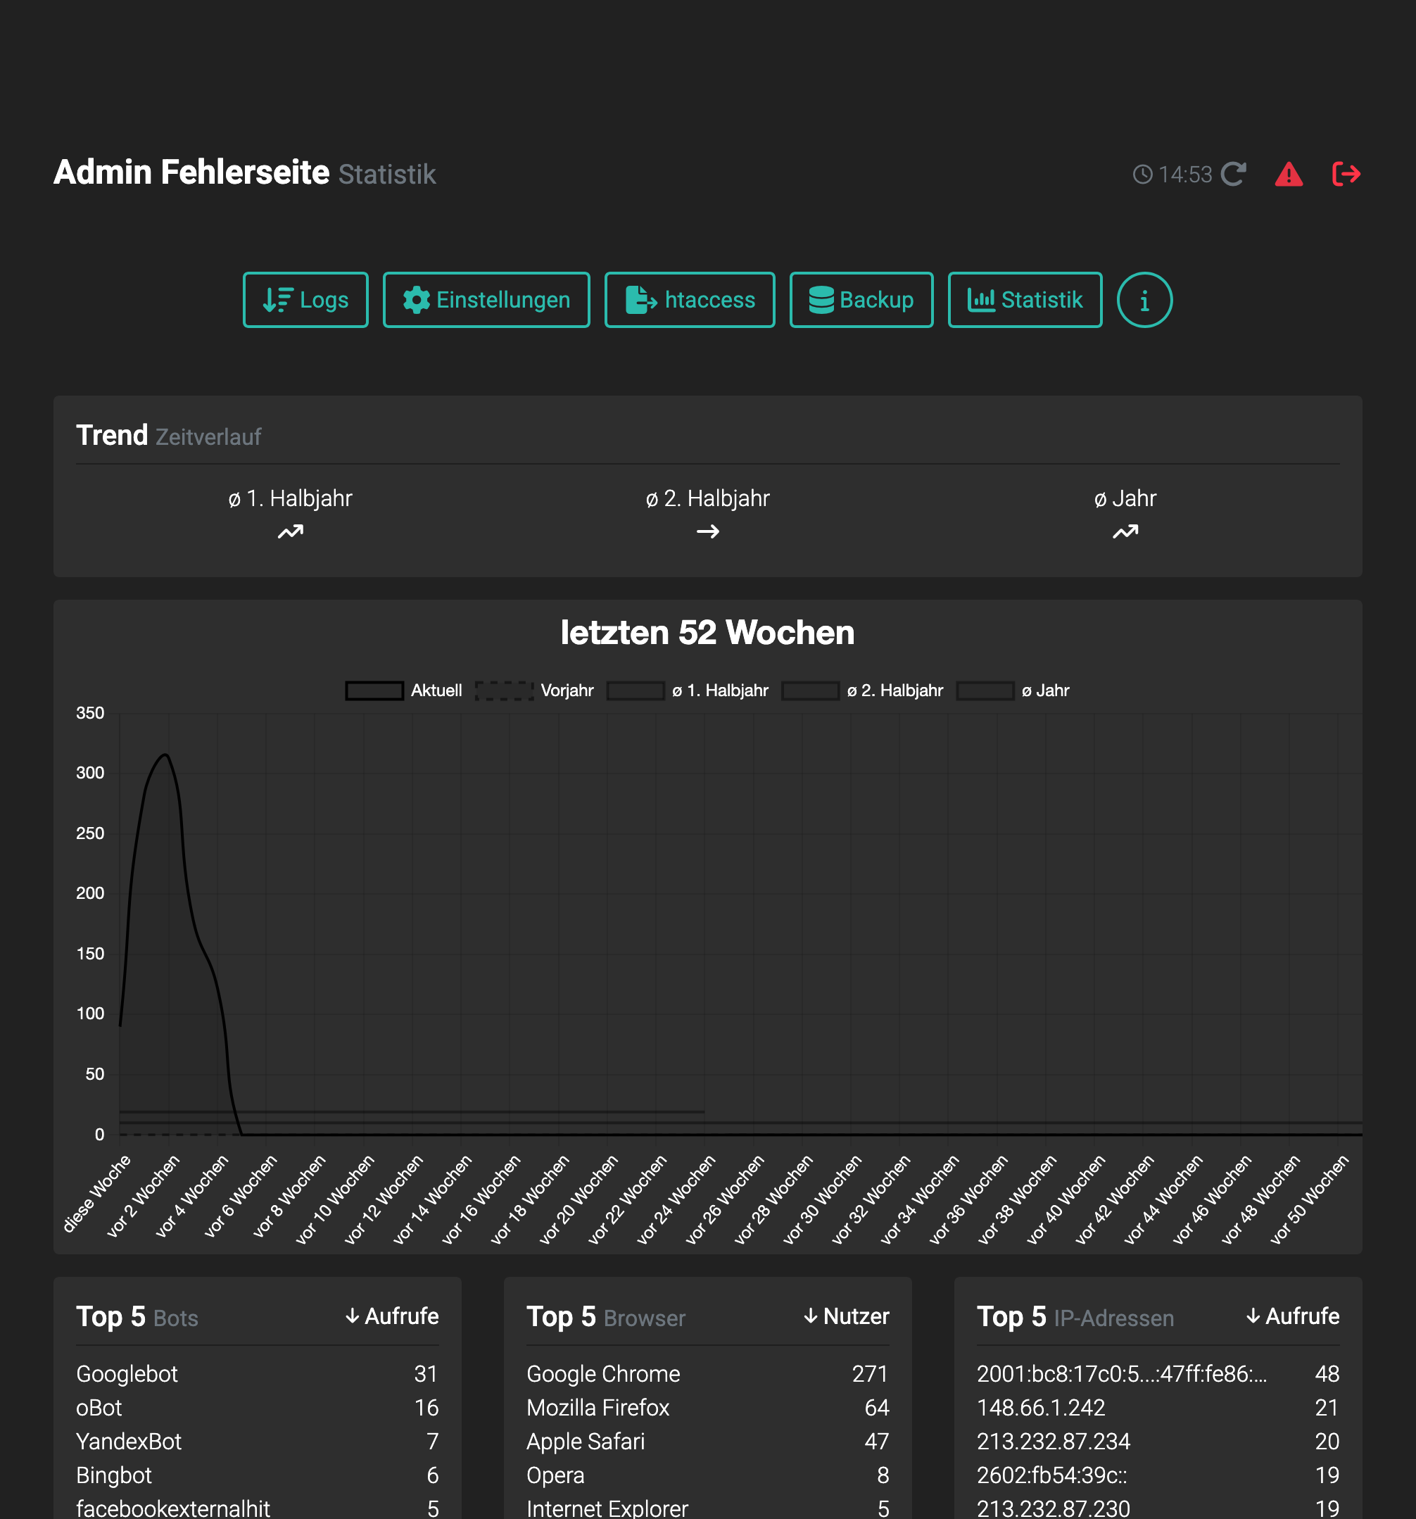Open the htaccess page
Viewport: 1416px width, 1519px height.
689,301
